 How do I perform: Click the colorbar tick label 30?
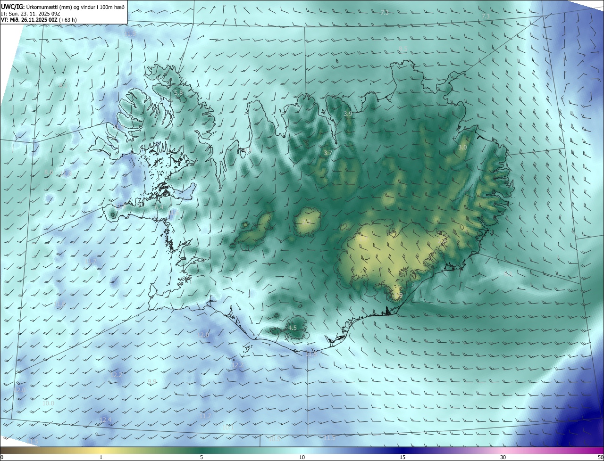coord(503,457)
